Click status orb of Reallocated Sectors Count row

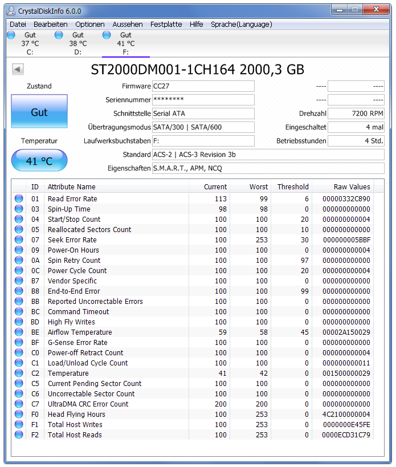[19, 229]
